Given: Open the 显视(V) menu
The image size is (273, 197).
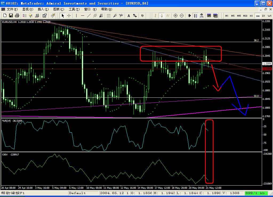Looking at the screenshot, I should [x=28, y=9].
